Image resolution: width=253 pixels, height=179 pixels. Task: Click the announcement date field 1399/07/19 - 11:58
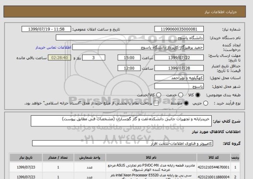[x=46, y=29]
